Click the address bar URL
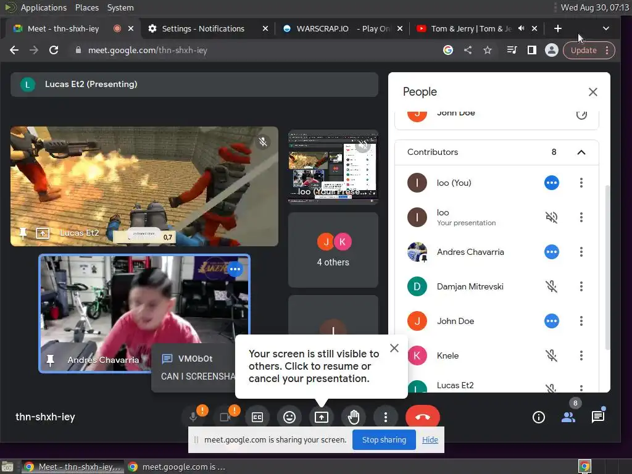 click(148, 51)
